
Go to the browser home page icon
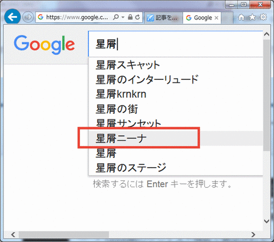pos(241,17)
